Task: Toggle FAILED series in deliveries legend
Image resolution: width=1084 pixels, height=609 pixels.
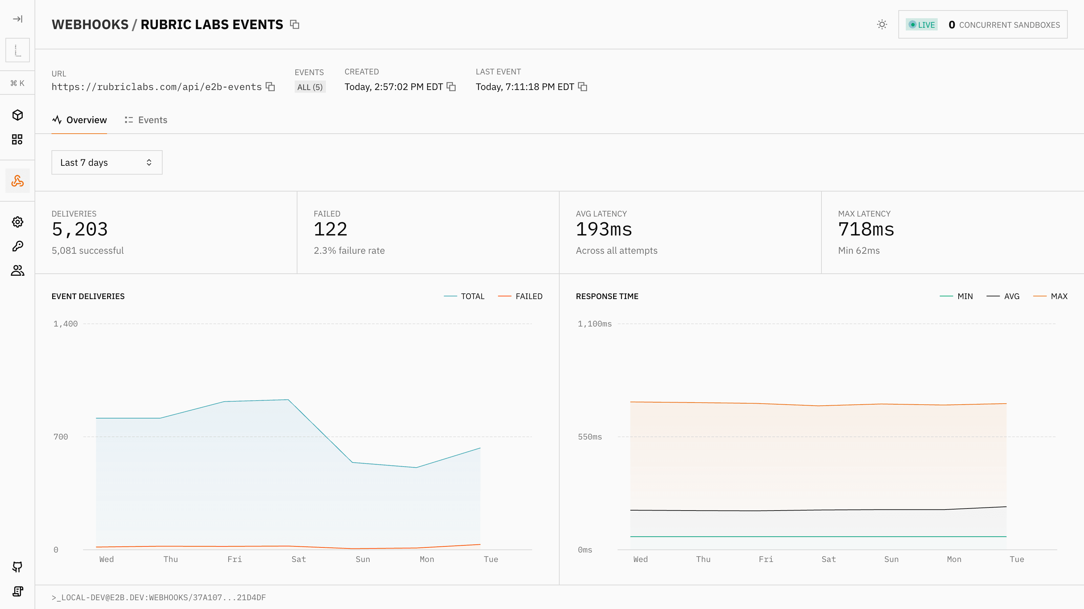Action: pyautogui.click(x=520, y=296)
